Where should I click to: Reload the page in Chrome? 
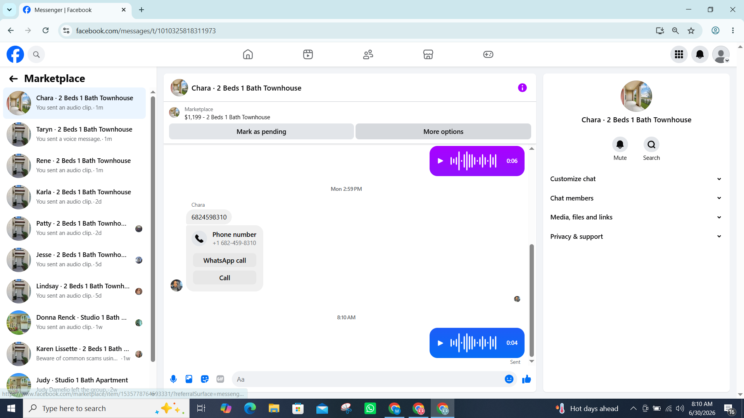coord(45,31)
